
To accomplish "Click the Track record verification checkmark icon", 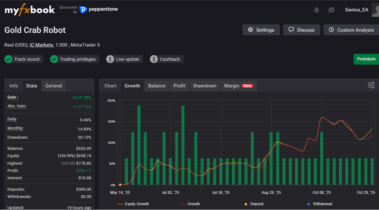I will pyautogui.click(x=9, y=59).
